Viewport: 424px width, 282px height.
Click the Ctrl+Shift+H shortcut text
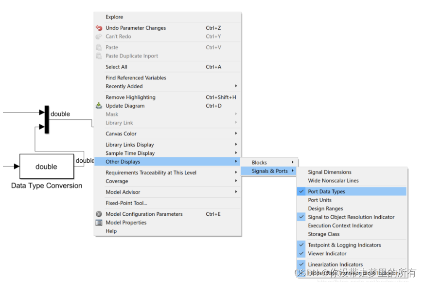tap(221, 97)
